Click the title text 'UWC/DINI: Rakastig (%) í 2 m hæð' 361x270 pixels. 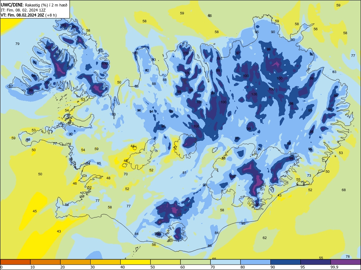point(34,5)
